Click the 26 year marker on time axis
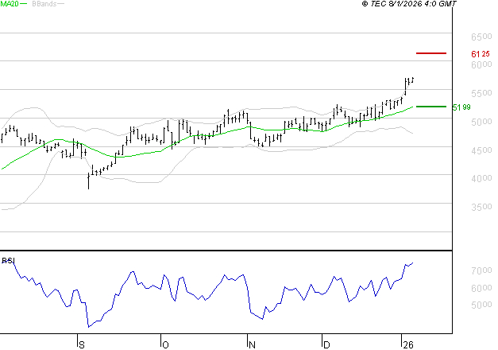Screen dimensions: 498x350 click(408, 345)
